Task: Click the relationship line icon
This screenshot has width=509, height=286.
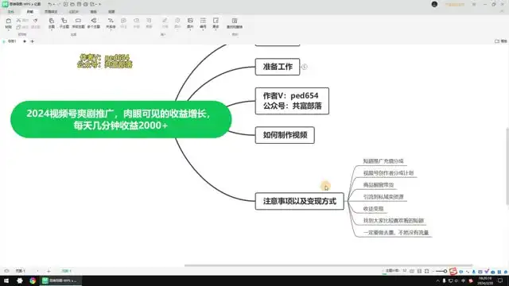Action: [x=111, y=21]
